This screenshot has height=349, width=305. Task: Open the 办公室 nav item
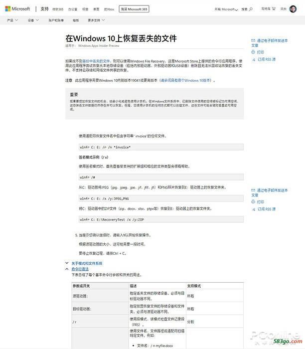(x=73, y=9)
